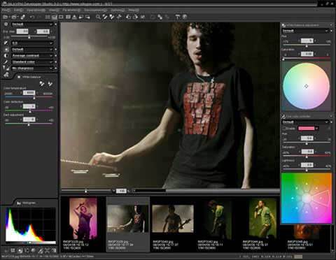
Task: Select single preview view mode icon
Action: pyautogui.click(x=61, y=17)
